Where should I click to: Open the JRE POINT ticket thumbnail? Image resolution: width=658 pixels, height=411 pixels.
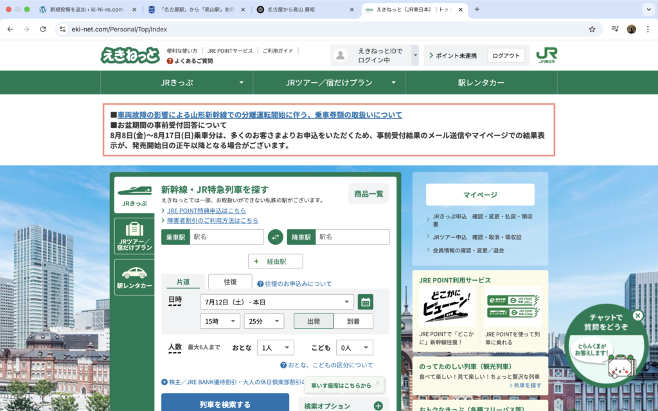point(513,307)
